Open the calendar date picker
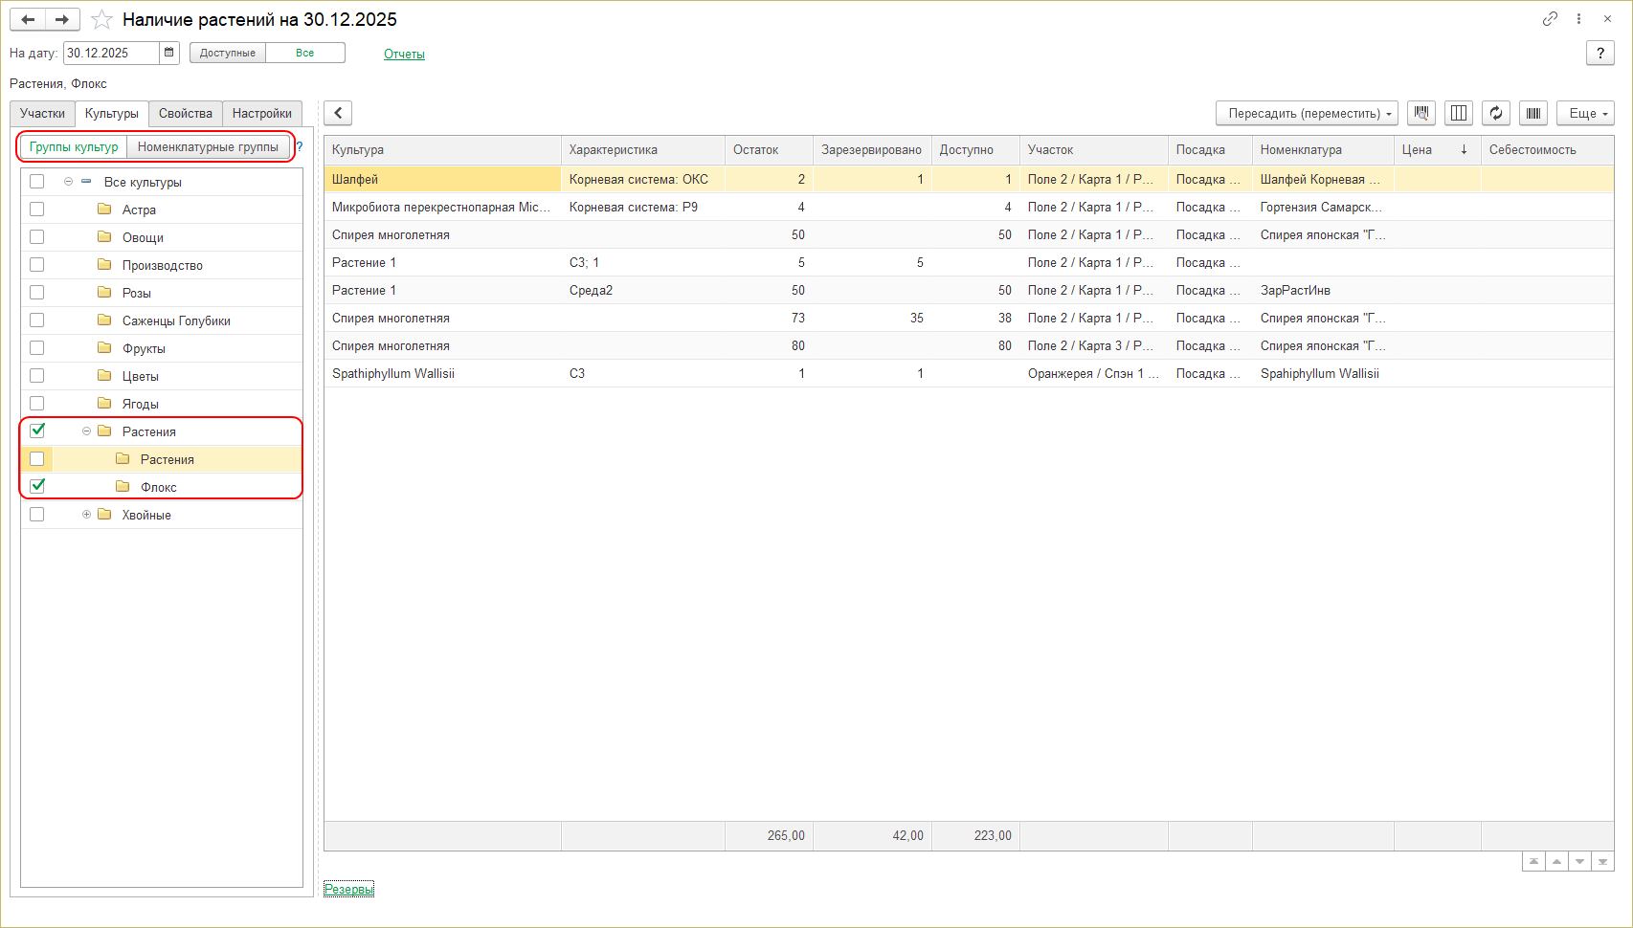Viewport: 1633px width, 928px height. (169, 53)
